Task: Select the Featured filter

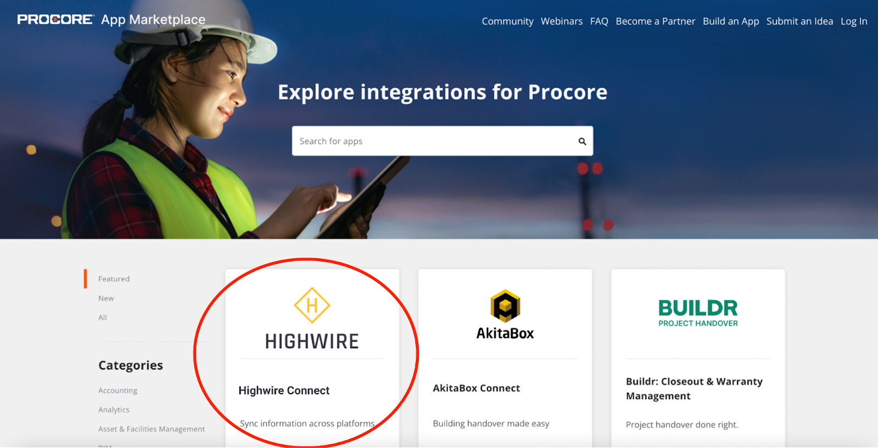Action: click(x=114, y=279)
